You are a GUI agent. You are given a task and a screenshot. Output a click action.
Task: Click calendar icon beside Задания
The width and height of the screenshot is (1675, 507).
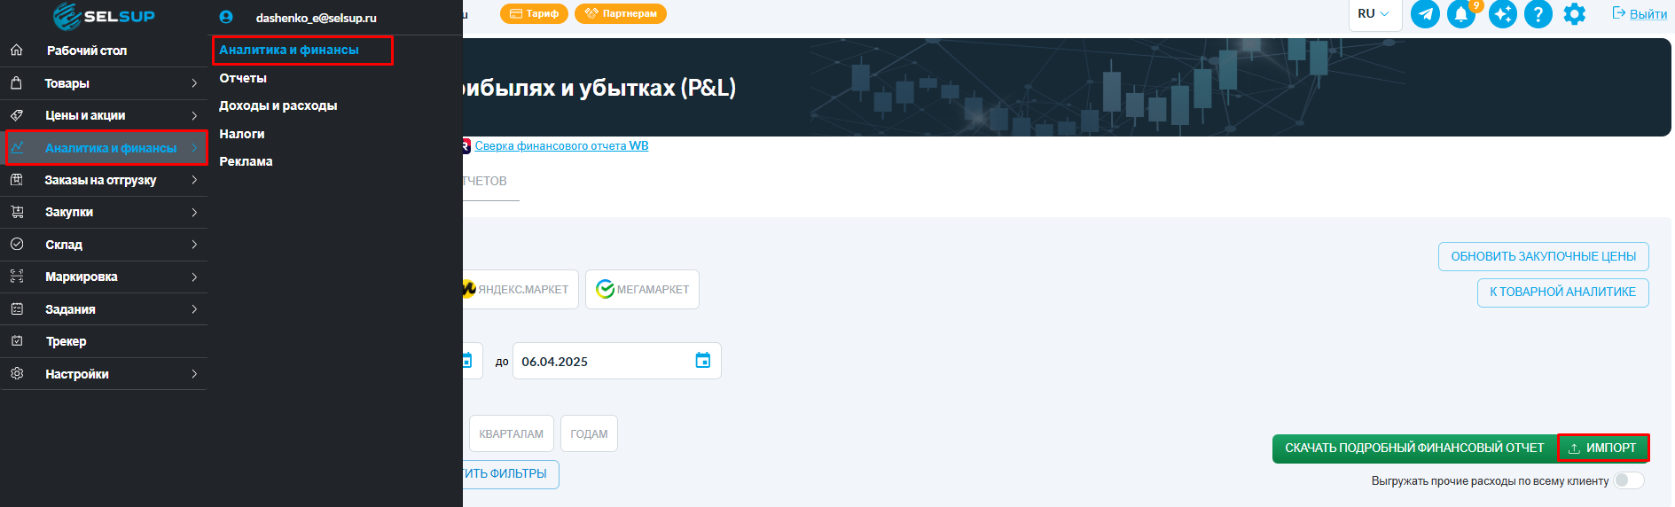coord(17,309)
